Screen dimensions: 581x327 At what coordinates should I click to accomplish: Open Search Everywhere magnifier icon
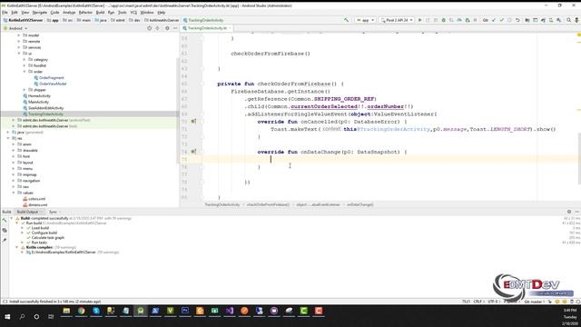568,20
